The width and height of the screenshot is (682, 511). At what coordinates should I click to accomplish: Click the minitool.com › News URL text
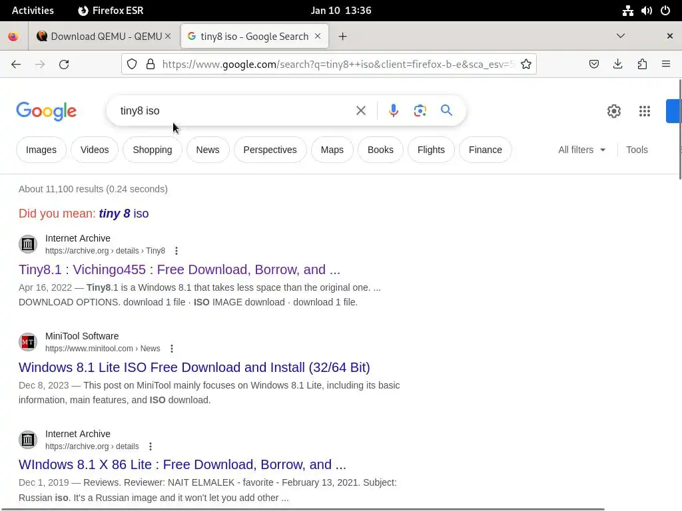tap(103, 349)
